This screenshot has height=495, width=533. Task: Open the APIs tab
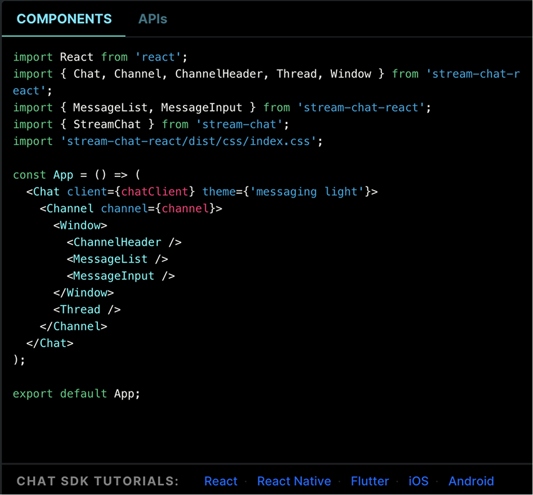tap(153, 19)
